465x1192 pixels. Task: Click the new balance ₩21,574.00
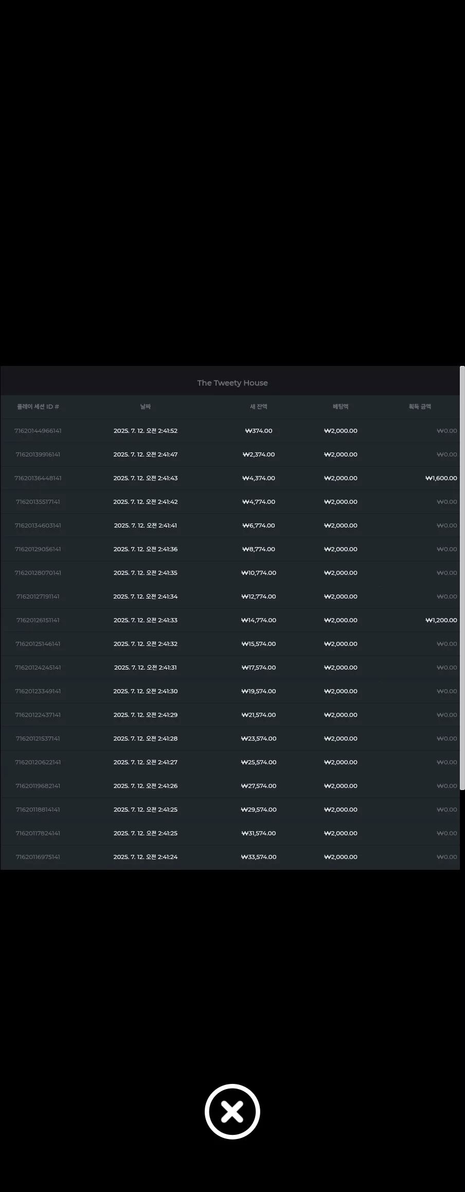click(x=259, y=715)
